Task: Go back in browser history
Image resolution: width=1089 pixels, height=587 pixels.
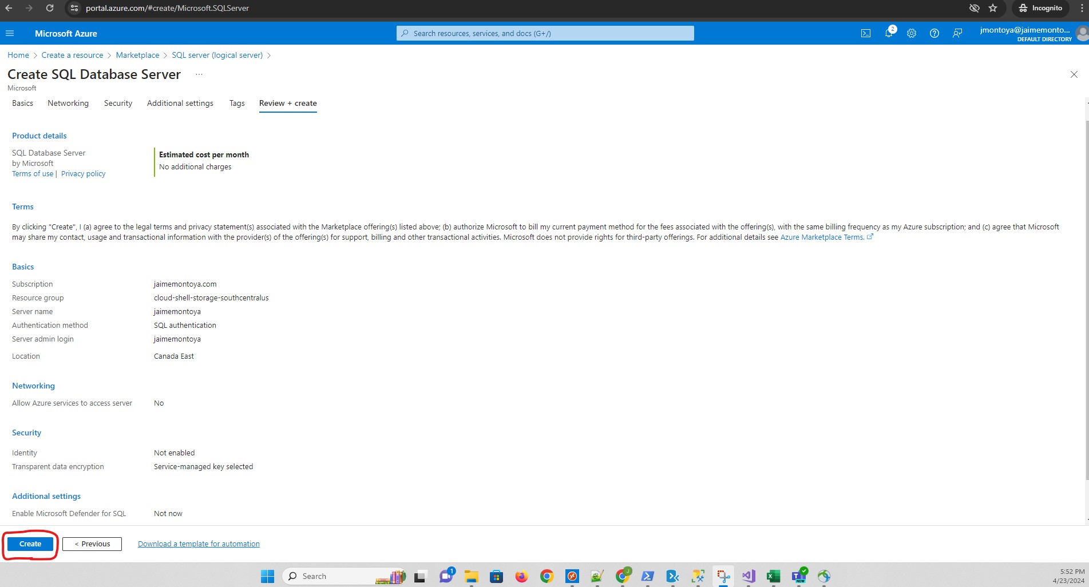Action: click(9, 8)
